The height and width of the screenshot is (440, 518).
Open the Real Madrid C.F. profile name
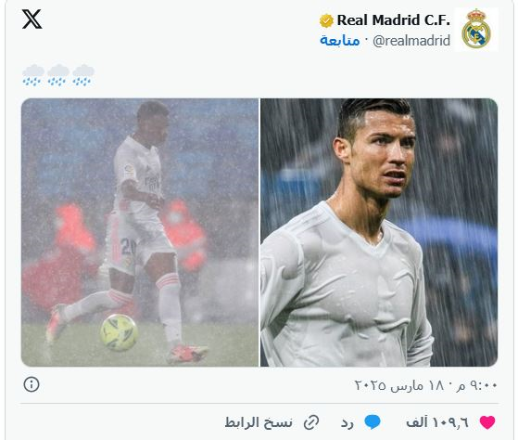[x=393, y=20]
